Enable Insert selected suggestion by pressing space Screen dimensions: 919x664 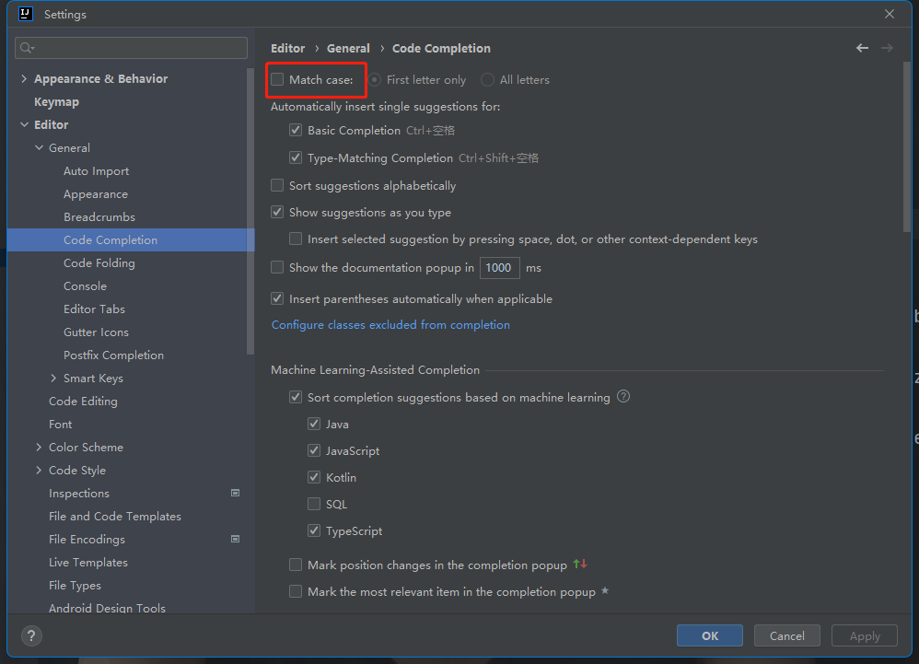tap(296, 239)
